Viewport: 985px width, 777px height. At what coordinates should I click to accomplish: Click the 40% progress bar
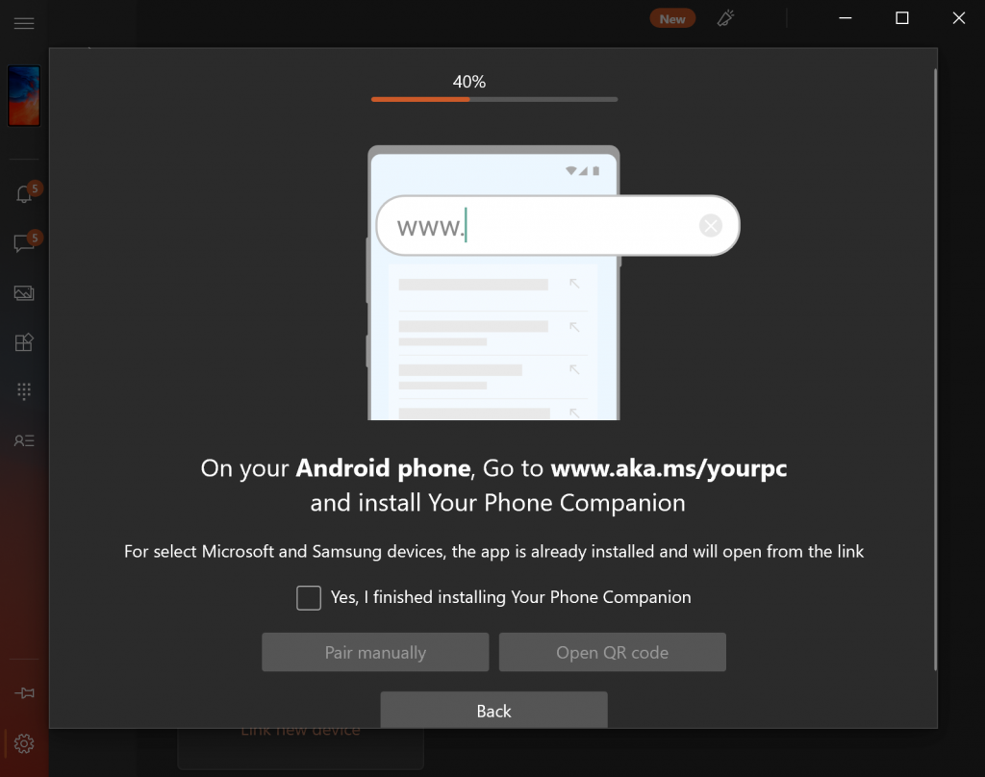tap(494, 99)
